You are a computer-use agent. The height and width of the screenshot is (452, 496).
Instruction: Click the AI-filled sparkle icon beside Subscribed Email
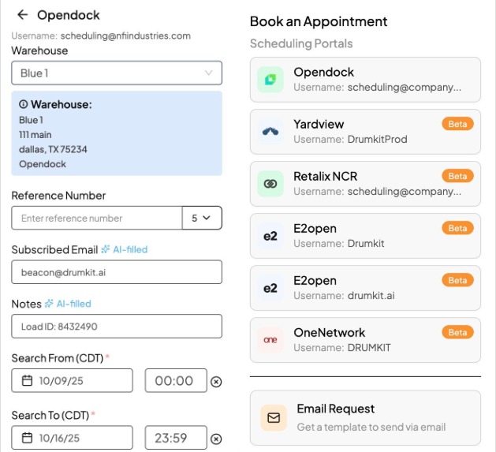tap(106, 249)
